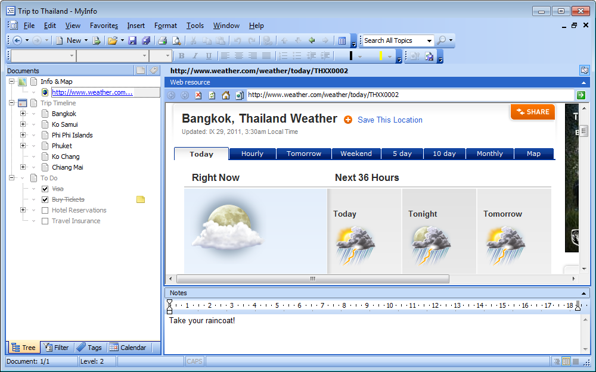Collapse the Web resource panel
This screenshot has width=596, height=372.
click(583, 82)
